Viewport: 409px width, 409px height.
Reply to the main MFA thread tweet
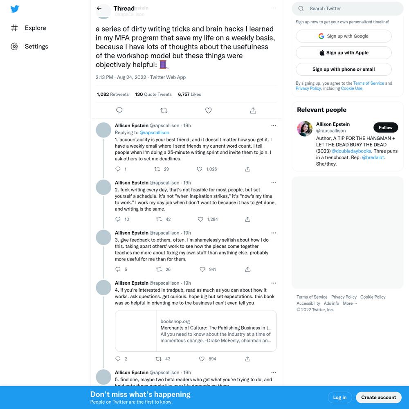[x=119, y=110]
